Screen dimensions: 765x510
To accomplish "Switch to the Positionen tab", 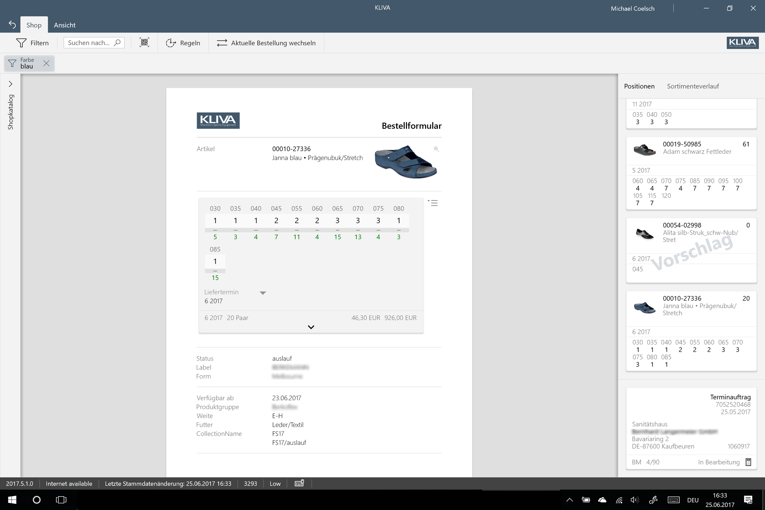I will (639, 86).
